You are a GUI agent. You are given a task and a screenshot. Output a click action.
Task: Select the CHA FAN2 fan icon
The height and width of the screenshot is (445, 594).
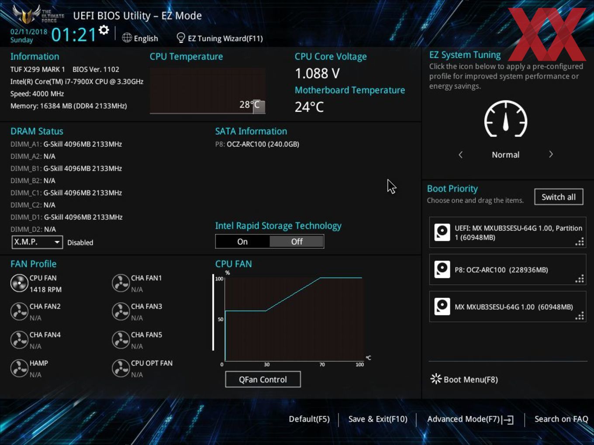click(x=19, y=312)
